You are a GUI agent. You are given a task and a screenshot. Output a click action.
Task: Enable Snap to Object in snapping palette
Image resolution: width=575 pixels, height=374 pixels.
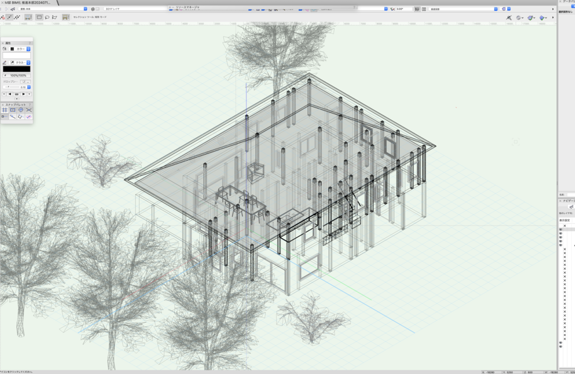pyautogui.click(x=13, y=110)
